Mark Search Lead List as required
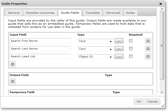168x111 pixels. tap(131, 56)
